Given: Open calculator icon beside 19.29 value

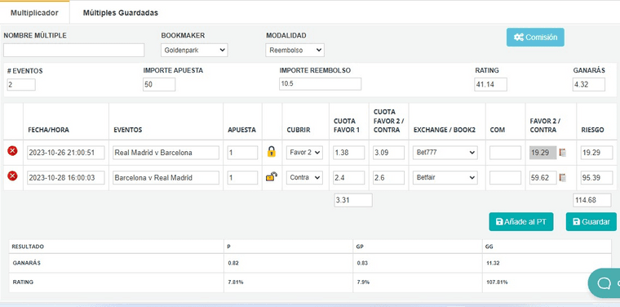Looking at the screenshot, I should coord(562,153).
